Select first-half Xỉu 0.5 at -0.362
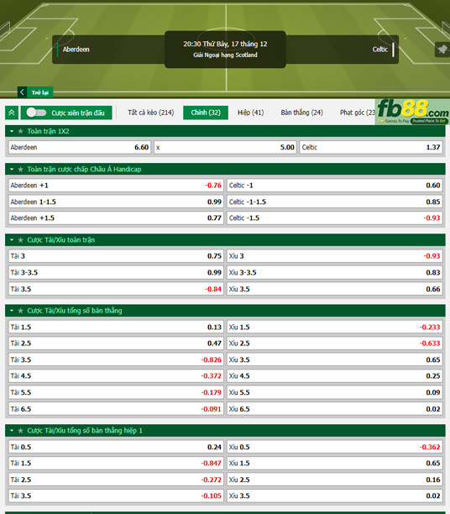 (335, 447)
